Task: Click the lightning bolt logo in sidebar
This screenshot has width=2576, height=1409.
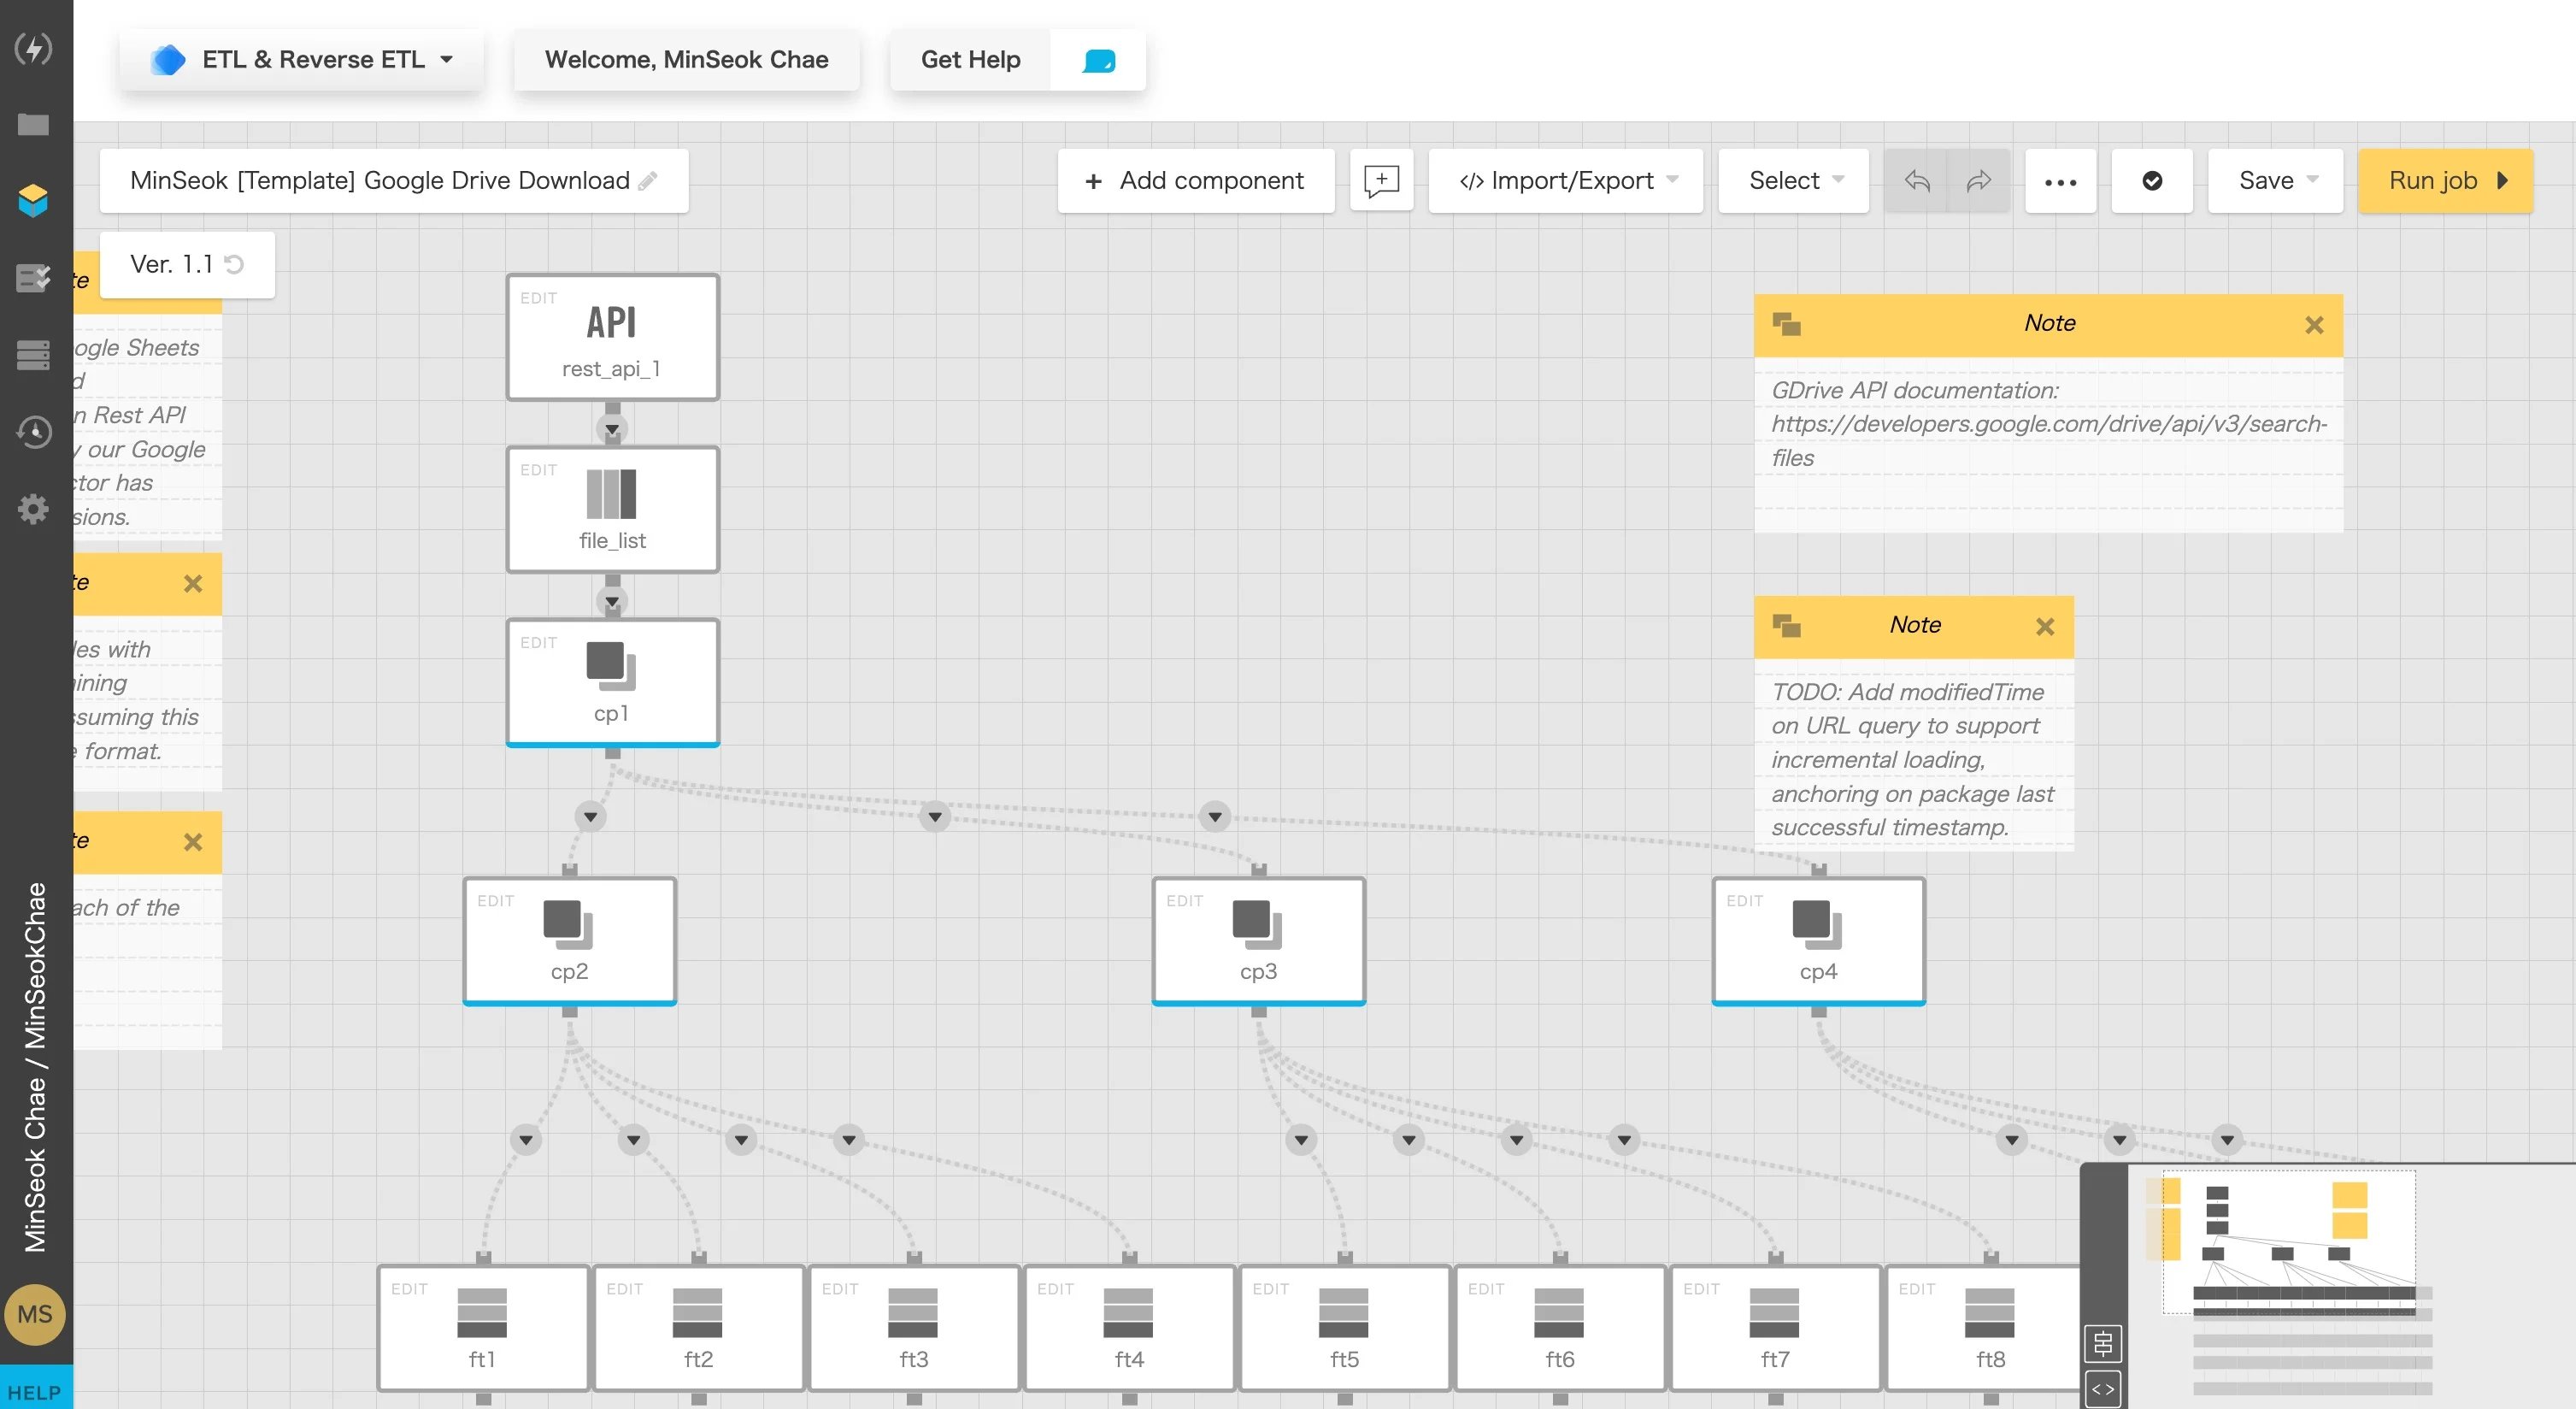Action: pyautogui.click(x=33, y=48)
